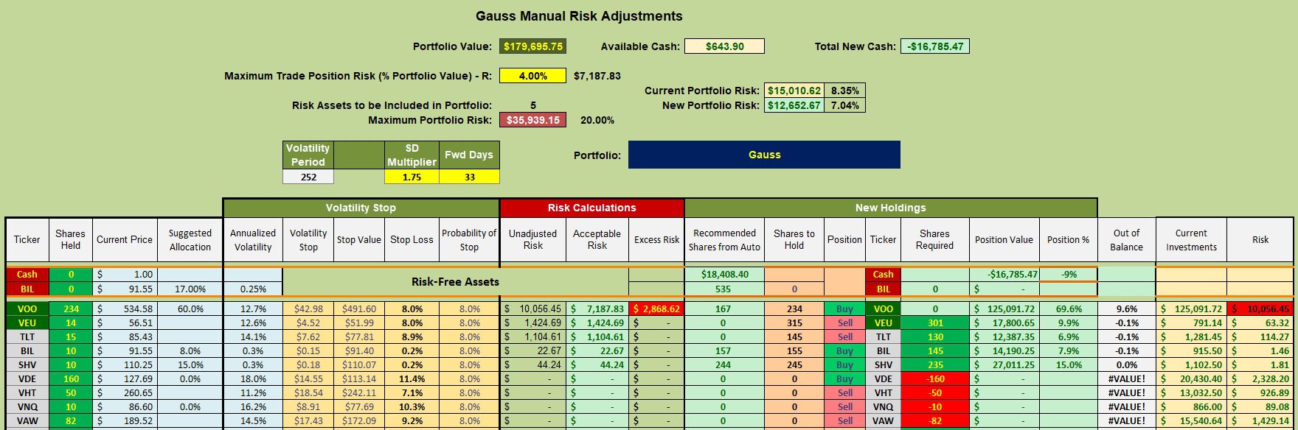This screenshot has width=1298, height=430.
Task: Click the 535 recommended shares cell
Action: point(724,289)
